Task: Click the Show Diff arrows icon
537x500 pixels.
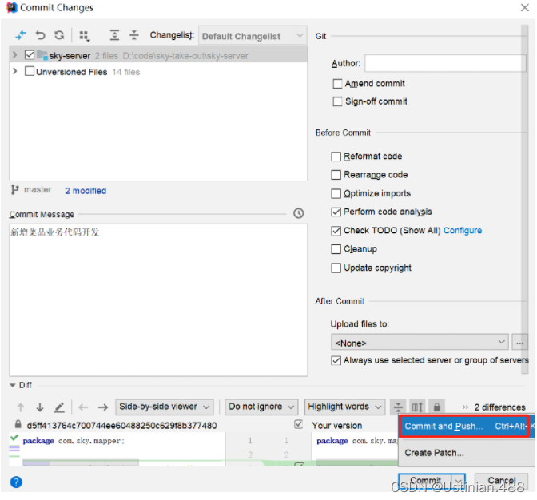Action: [x=21, y=35]
